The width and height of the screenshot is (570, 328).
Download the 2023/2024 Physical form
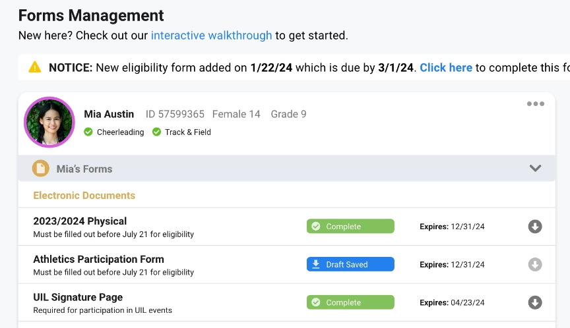tap(535, 227)
